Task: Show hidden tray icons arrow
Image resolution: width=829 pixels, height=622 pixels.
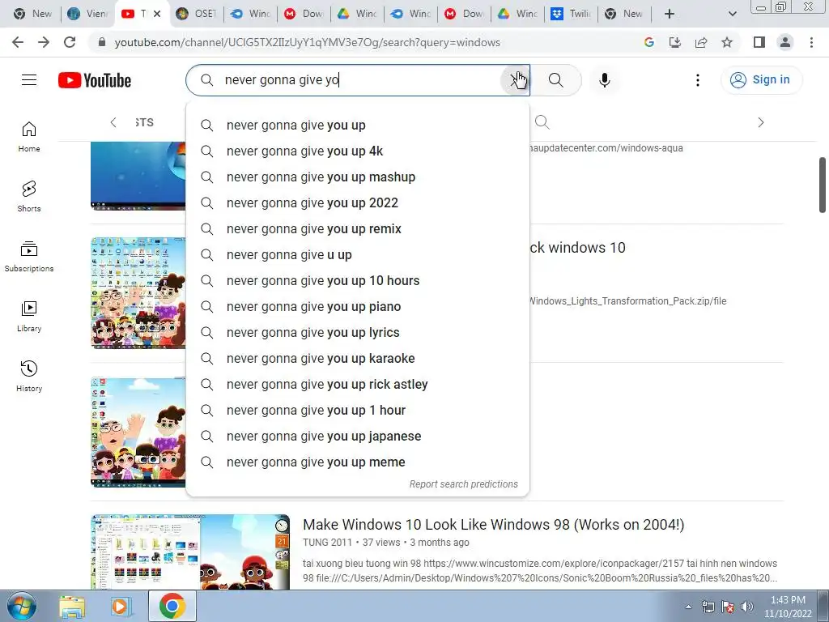Action: [x=688, y=607]
